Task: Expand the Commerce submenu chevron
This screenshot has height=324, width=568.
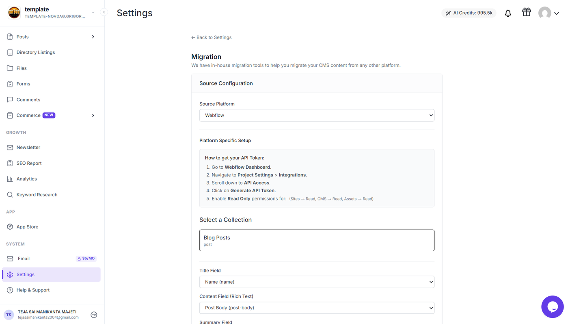Action: 93,115
